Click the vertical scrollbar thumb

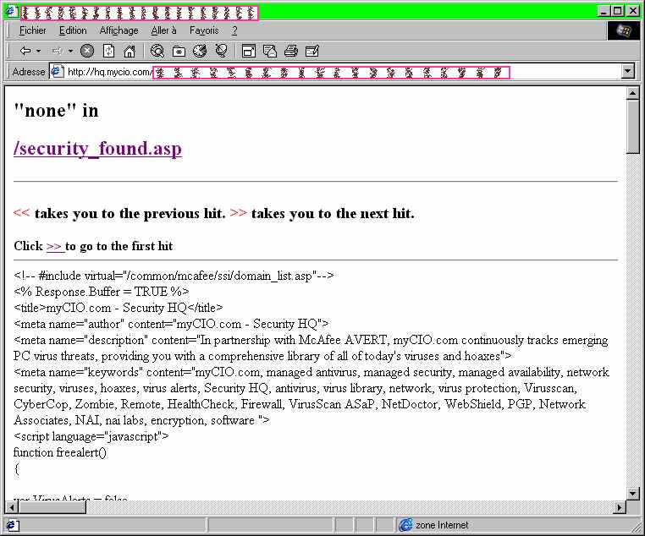click(x=632, y=127)
